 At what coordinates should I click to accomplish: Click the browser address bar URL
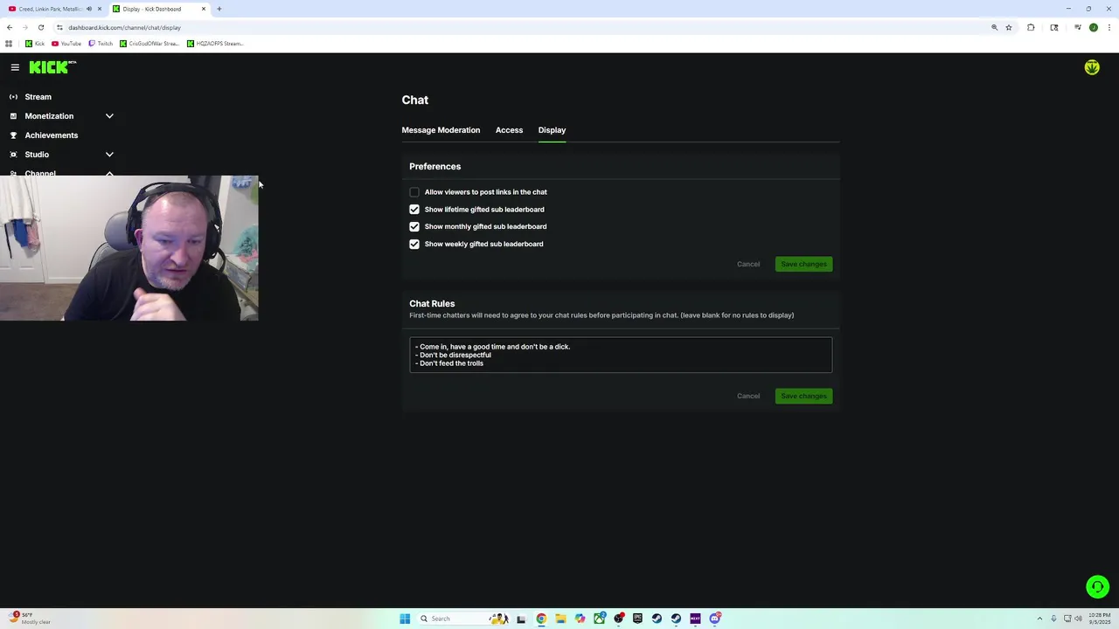(124, 27)
